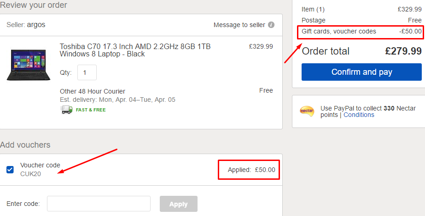Open the Toshiba laptop product thumbnail
Screen dimensions: 425x216
29,65
